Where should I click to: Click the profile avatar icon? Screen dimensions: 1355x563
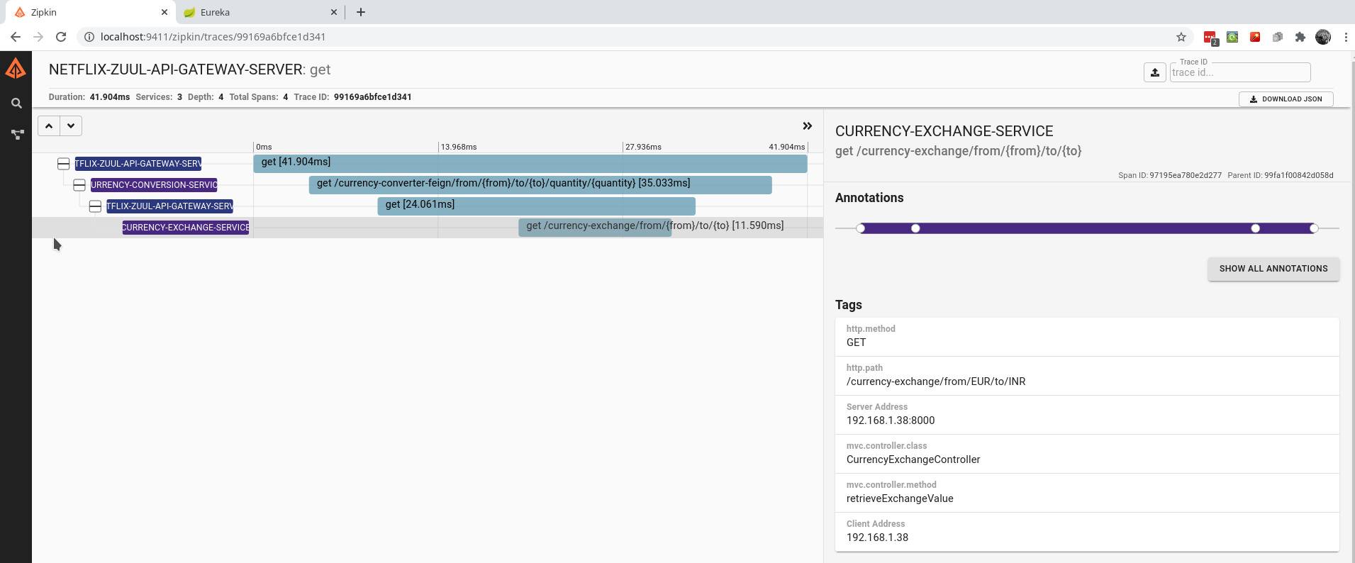pyautogui.click(x=1323, y=37)
